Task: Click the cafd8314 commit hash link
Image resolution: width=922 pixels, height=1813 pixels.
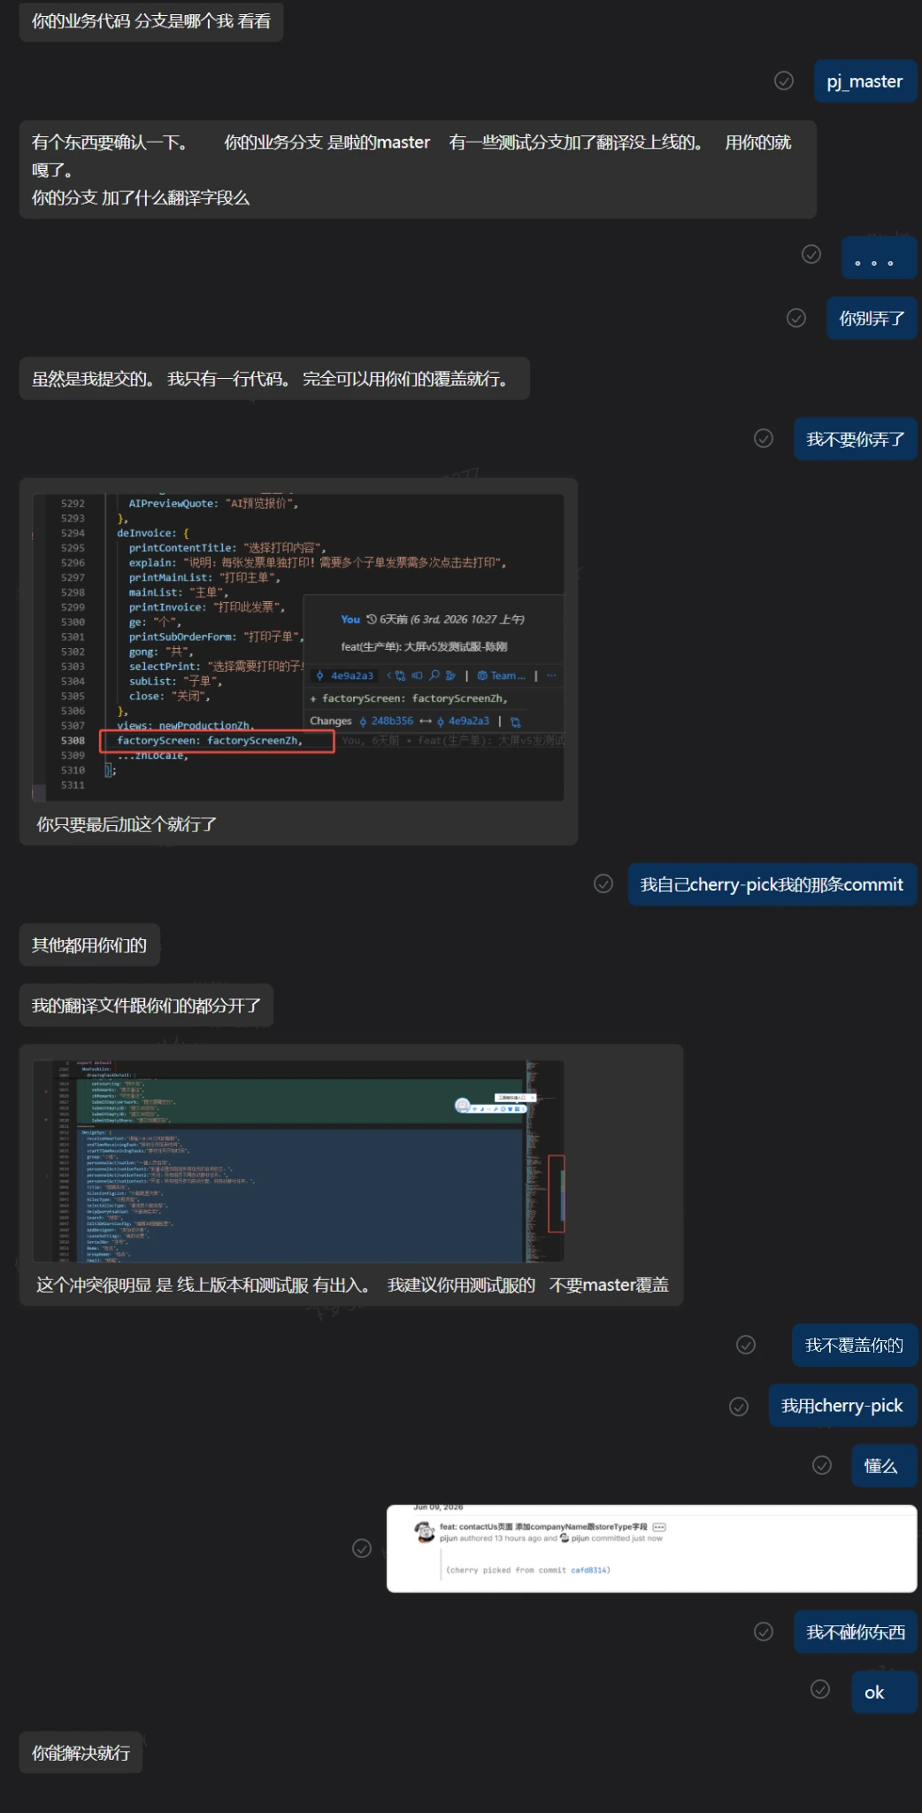Action: (588, 1570)
